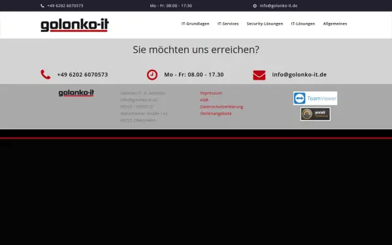Open the pcvisit remote support badge

pos(316,114)
